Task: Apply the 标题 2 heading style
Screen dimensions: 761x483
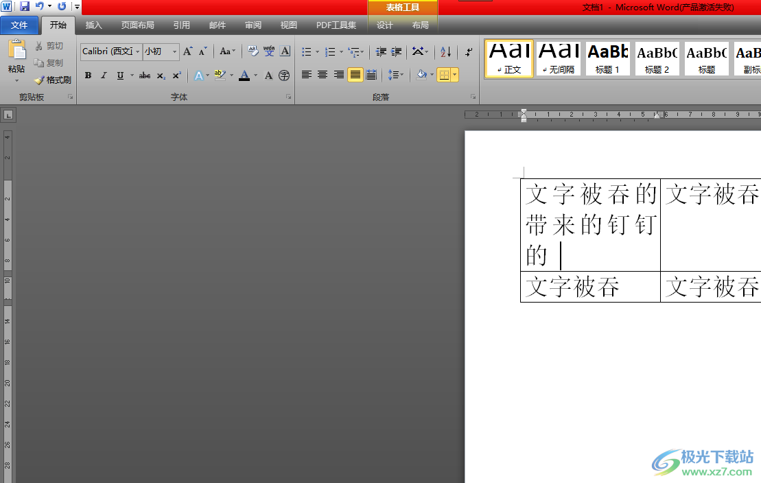Action: tap(657, 59)
